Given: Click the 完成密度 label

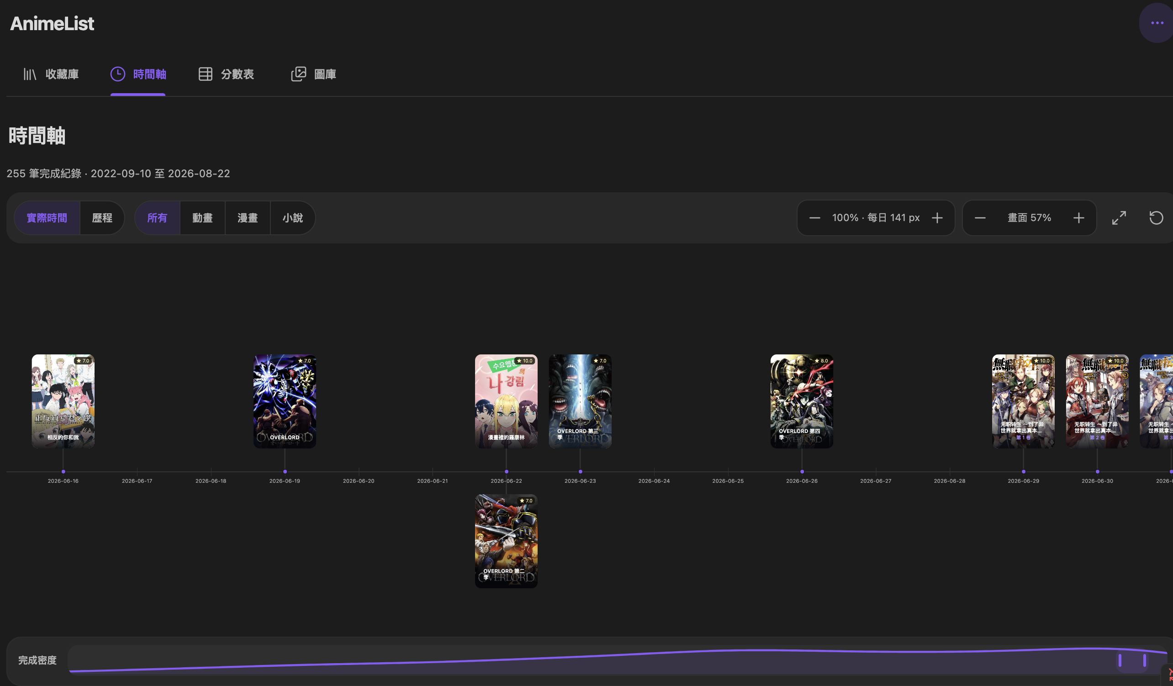Looking at the screenshot, I should click(37, 660).
